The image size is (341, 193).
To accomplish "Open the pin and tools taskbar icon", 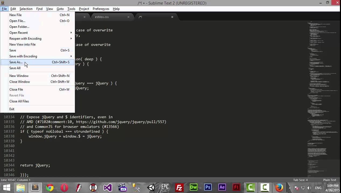I will (136, 187).
